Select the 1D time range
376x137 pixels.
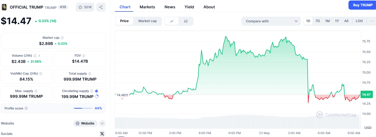pyautogui.click(x=308, y=21)
